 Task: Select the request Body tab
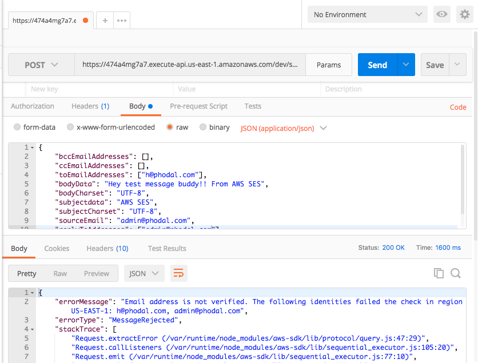[x=141, y=106]
